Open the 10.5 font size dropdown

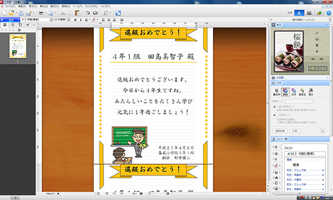point(69,20)
